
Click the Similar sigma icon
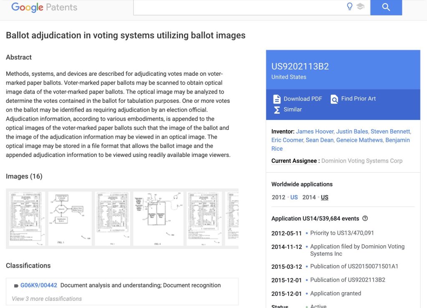277,110
